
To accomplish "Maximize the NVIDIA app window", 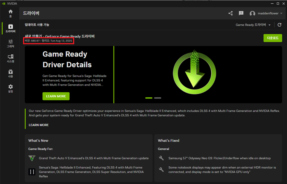I will click(278, 4).
